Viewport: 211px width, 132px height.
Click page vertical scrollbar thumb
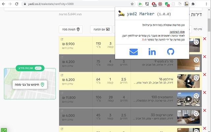[x=209, y=25]
